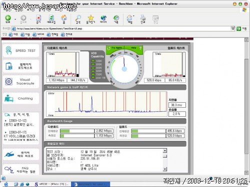Expand the Back button history dropdown arrow
The image size is (250, 187).
tap(15, 19)
